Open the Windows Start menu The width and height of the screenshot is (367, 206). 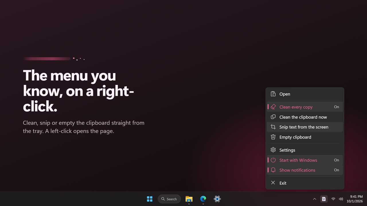pyautogui.click(x=150, y=199)
